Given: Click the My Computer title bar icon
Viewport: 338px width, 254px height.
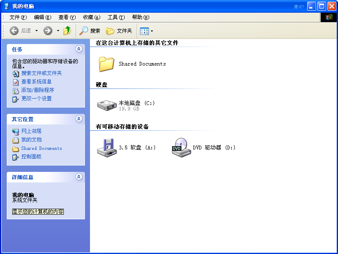Looking at the screenshot, I should click(7, 6).
